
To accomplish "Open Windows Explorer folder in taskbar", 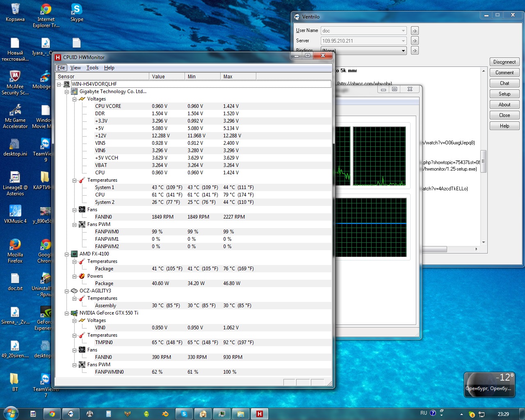I will coord(241,414).
